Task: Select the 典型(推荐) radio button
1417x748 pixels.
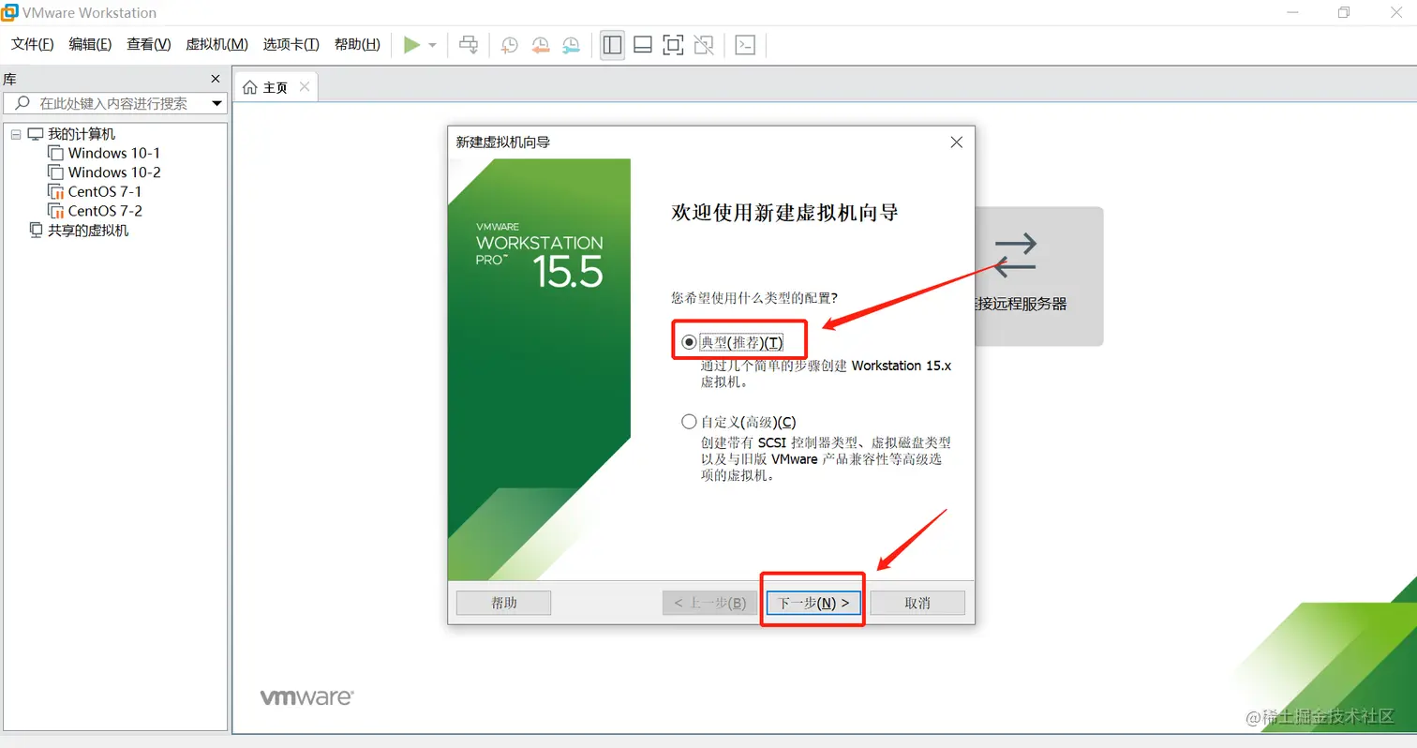Action: click(690, 342)
